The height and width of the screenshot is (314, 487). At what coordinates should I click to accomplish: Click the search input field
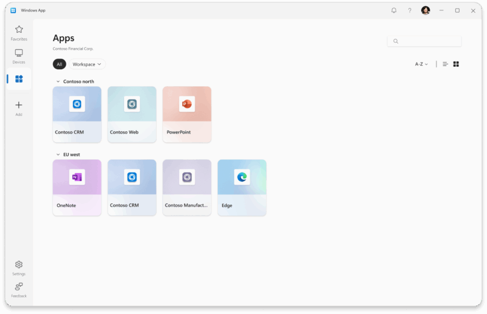[x=424, y=41]
